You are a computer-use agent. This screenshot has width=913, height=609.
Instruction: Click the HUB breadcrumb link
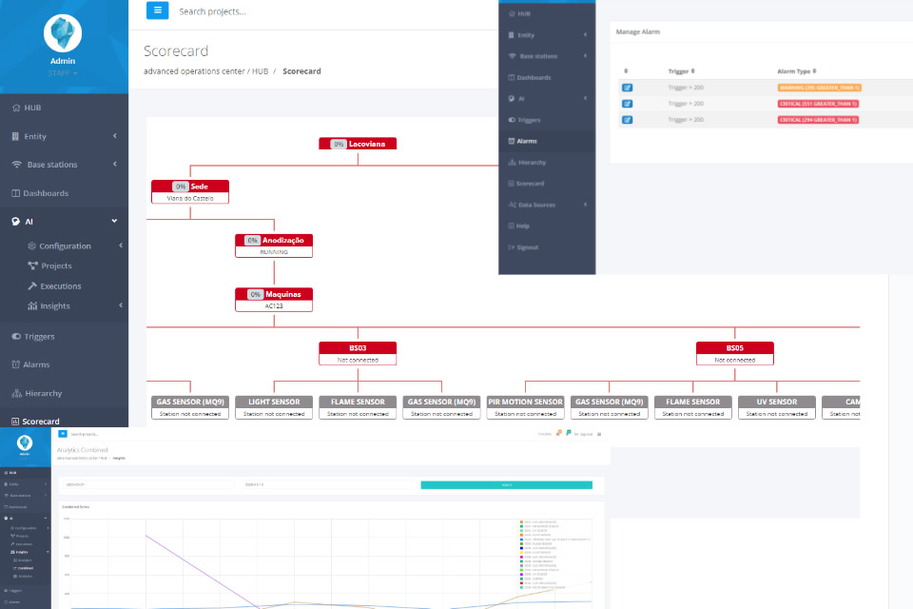260,71
